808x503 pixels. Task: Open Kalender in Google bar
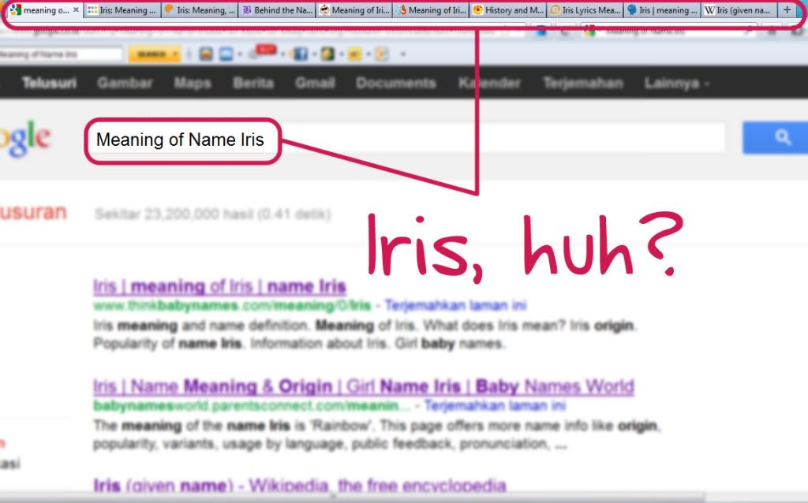click(489, 83)
